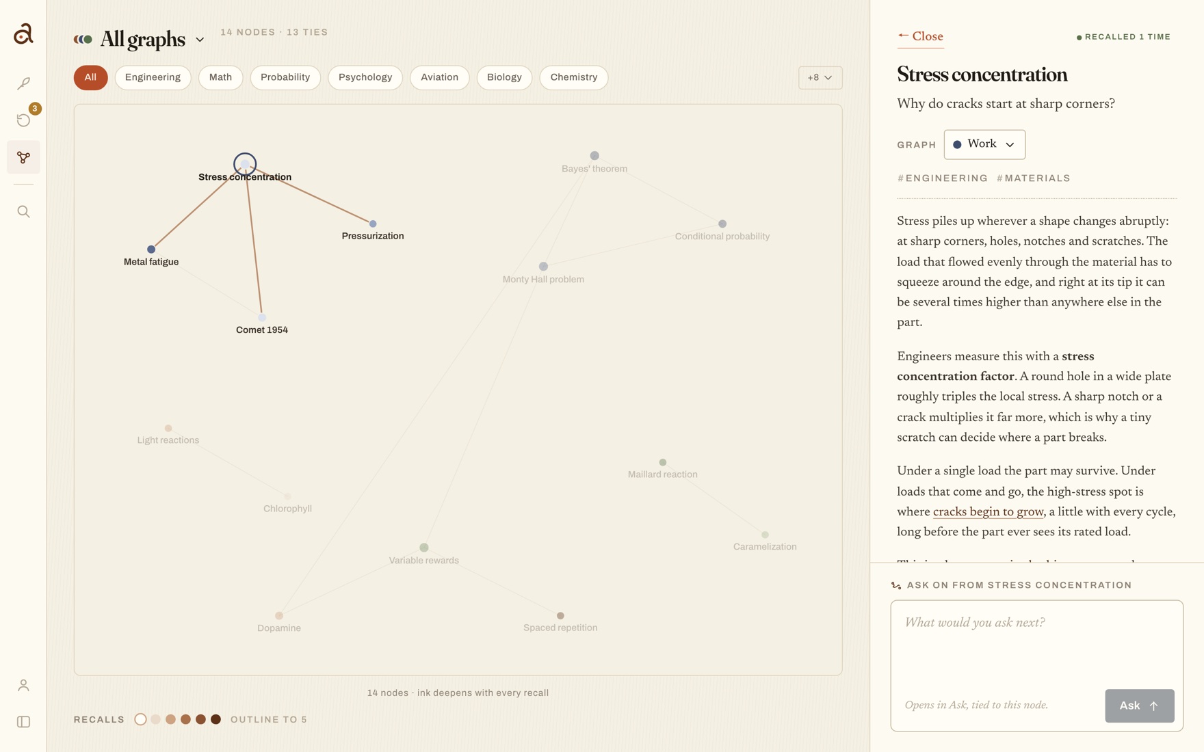Filter by the Math tag
Viewport: 1204px width, 752px height.
[220, 77]
